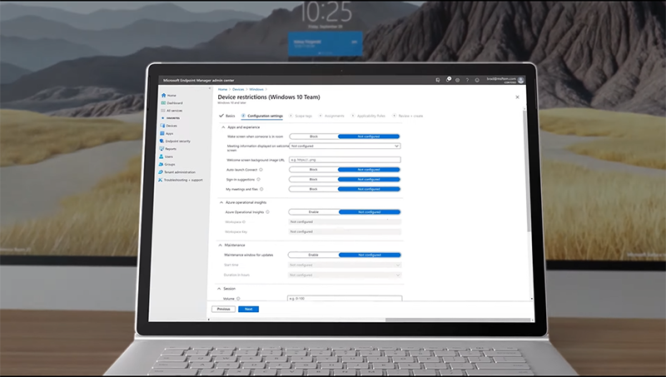Viewport: 666px width, 377px height.
Task: Click info icon next to Auto-launch Connect
Action: click(261, 170)
